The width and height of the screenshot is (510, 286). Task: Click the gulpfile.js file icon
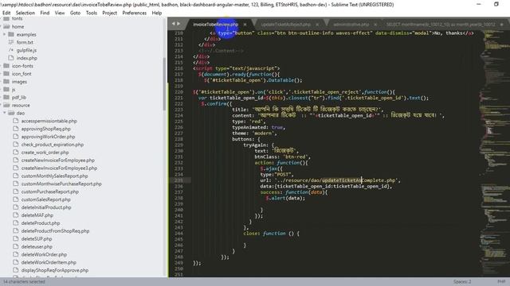11,50
